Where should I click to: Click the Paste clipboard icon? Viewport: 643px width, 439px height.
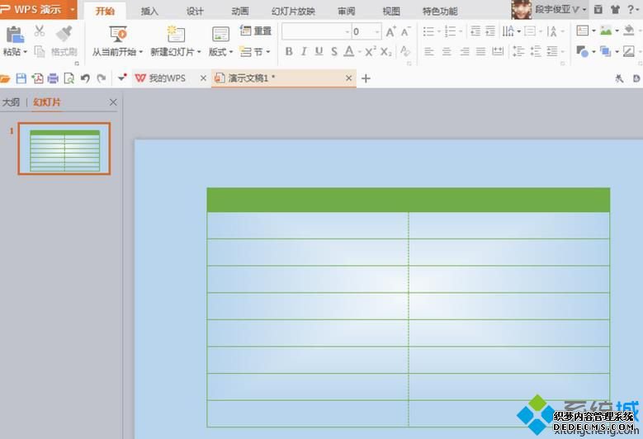[15, 35]
